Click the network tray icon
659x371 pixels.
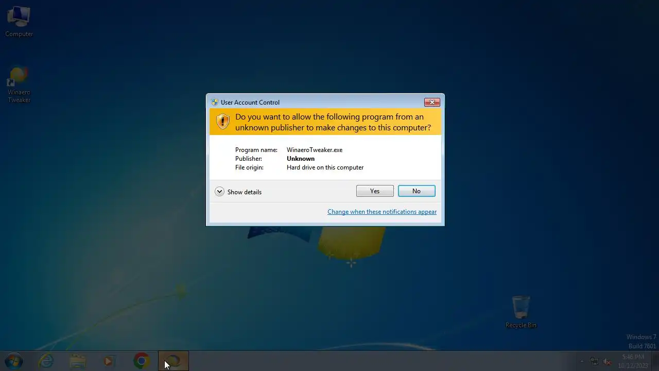pos(595,362)
